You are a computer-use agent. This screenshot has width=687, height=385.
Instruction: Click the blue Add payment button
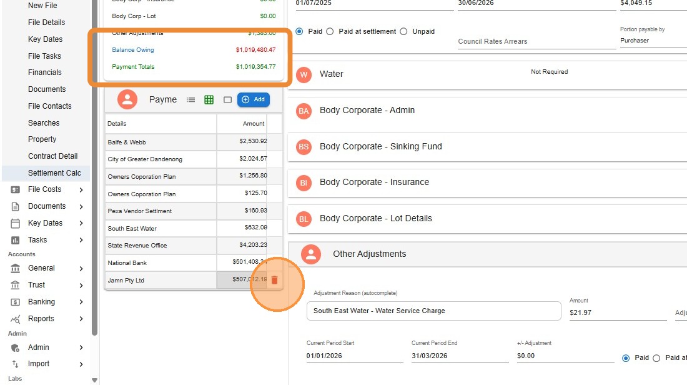click(x=253, y=99)
